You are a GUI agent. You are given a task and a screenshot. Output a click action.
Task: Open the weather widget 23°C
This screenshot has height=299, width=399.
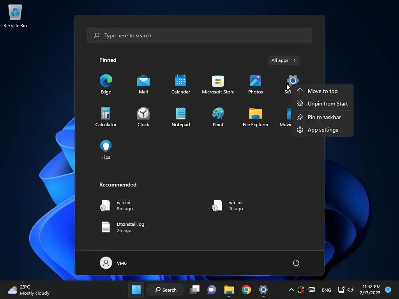click(28, 290)
